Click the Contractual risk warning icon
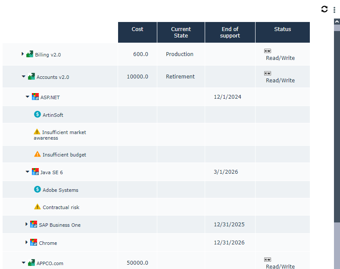340x269 pixels. (x=37, y=207)
